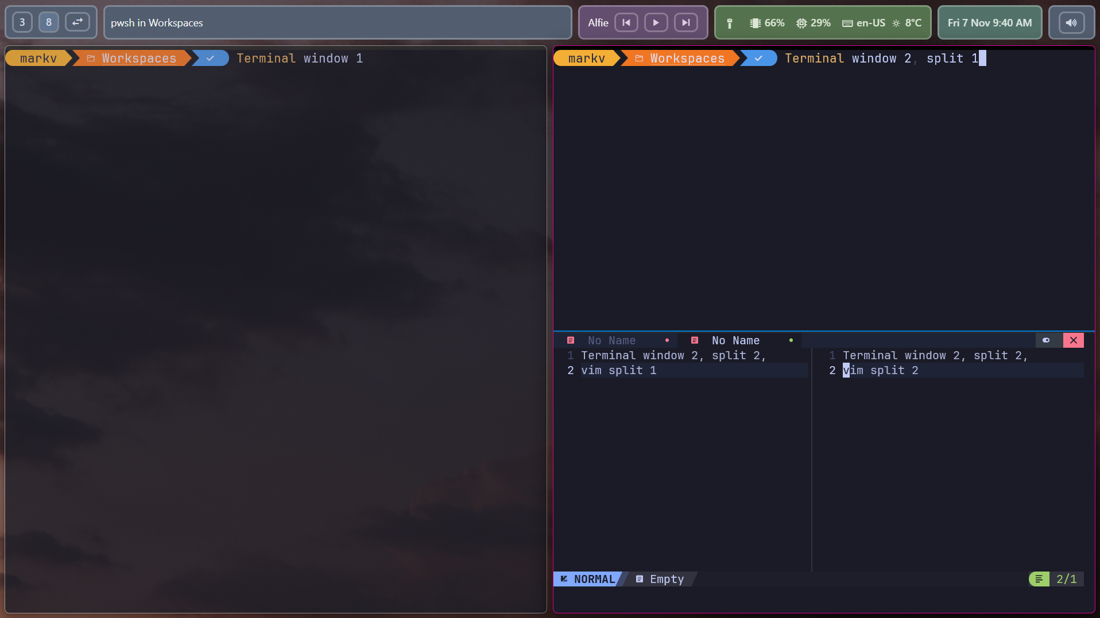Click Workspaces folder in left terminal prompt
This screenshot has height=618, width=1100.
(138, 59)
